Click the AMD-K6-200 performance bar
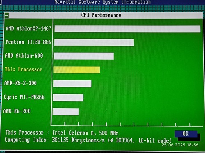205x153 pixels. [66, 112]
